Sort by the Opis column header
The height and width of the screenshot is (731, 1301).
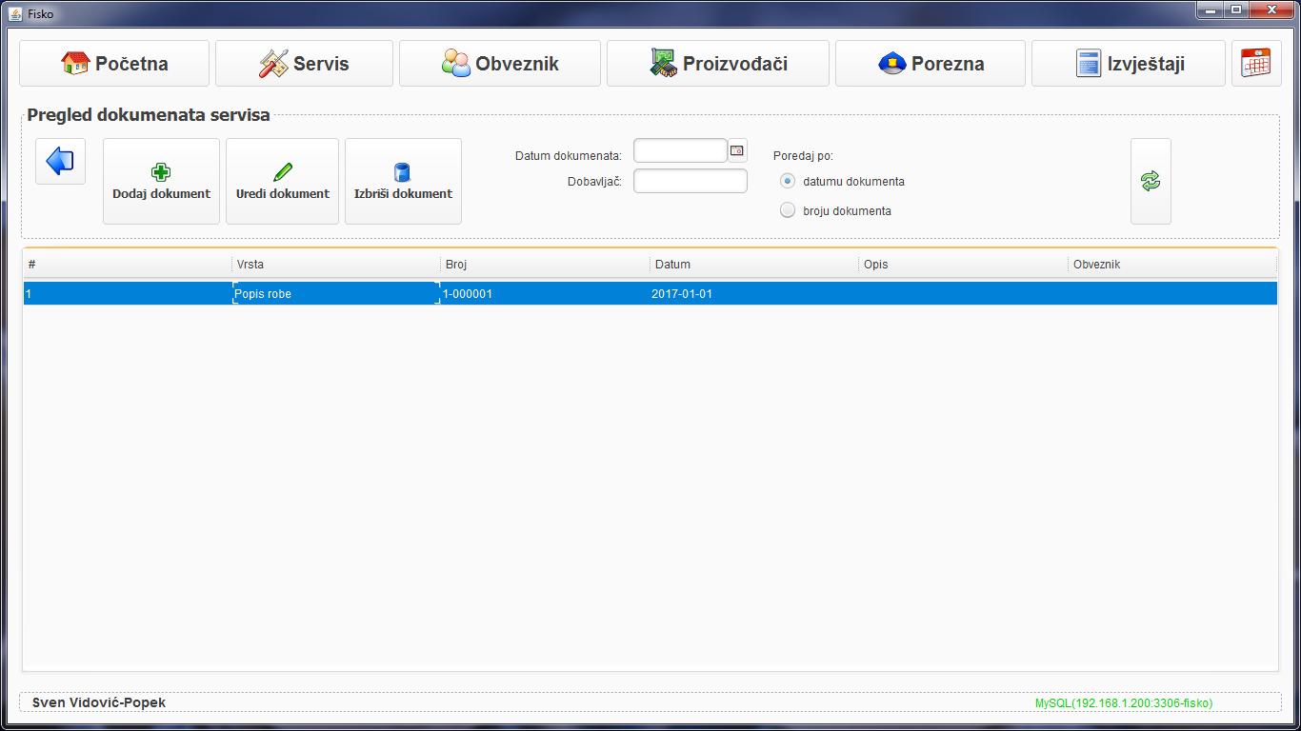(x=964, y=265)
